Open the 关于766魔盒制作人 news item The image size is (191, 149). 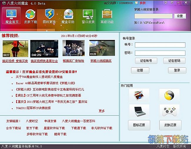click(x=39, y=77)
